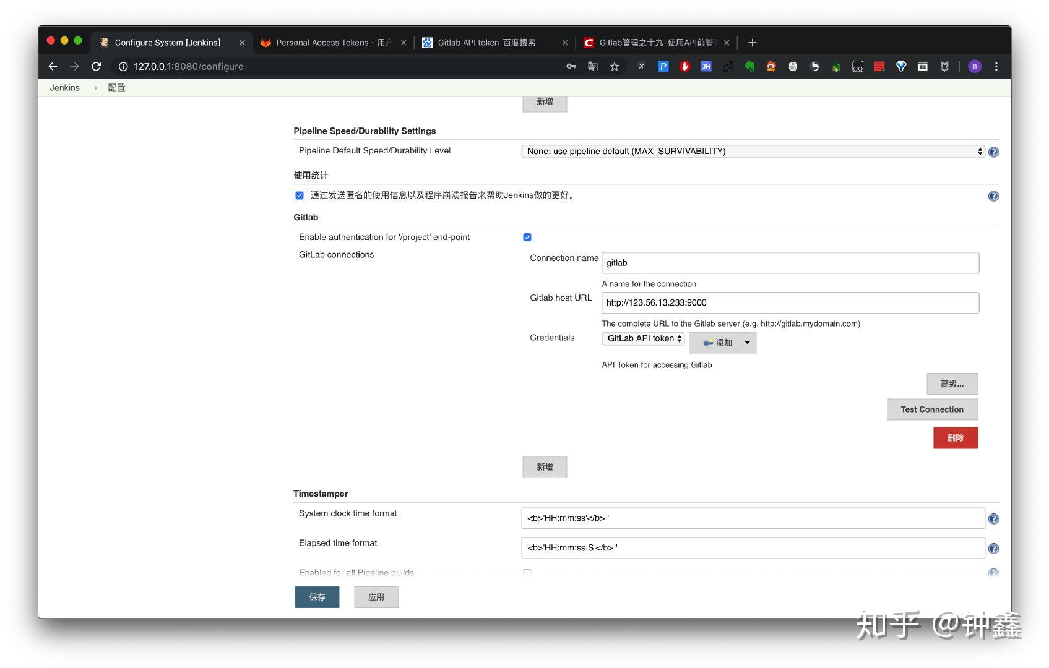Bookmark this page with star icon

coord(614,66)
